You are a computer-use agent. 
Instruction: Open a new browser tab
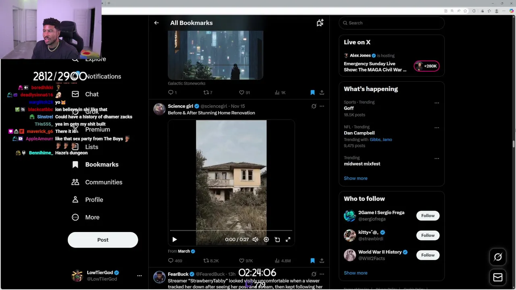click(x=109, y=3)
